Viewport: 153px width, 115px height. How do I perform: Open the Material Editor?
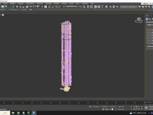[106, 7]
